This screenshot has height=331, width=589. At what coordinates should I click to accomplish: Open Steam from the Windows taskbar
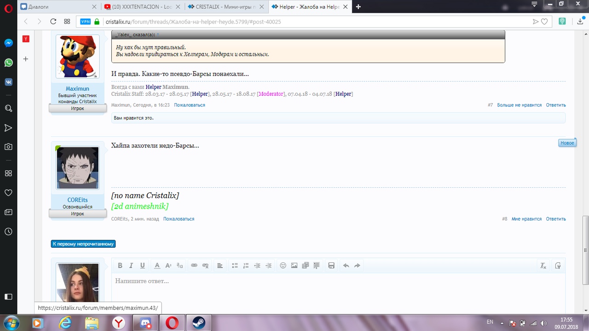tap(198, 323)
